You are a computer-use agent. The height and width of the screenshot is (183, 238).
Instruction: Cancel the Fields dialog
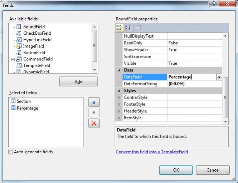coord(213,170)
